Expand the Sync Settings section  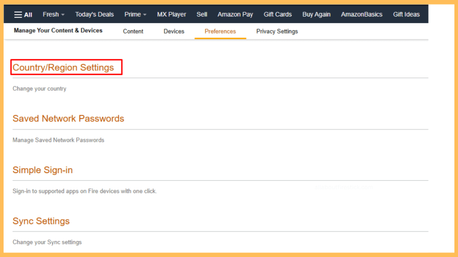41,221
